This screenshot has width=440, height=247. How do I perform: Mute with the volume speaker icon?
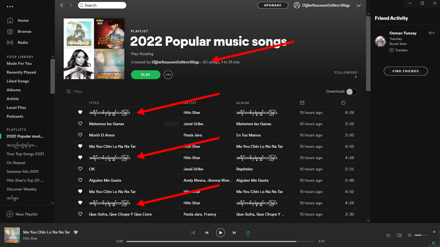coord(410,235)
